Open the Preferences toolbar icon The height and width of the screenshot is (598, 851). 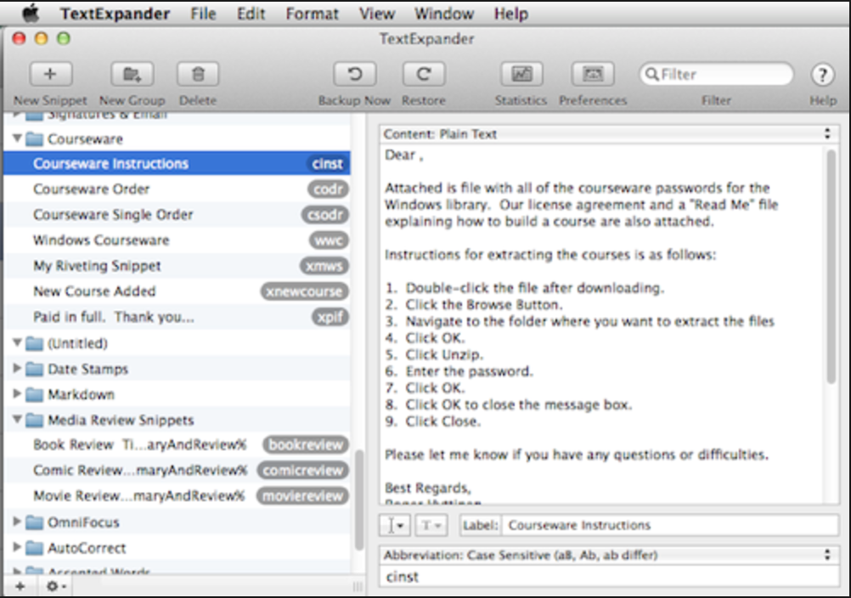[x=593, y=75]
